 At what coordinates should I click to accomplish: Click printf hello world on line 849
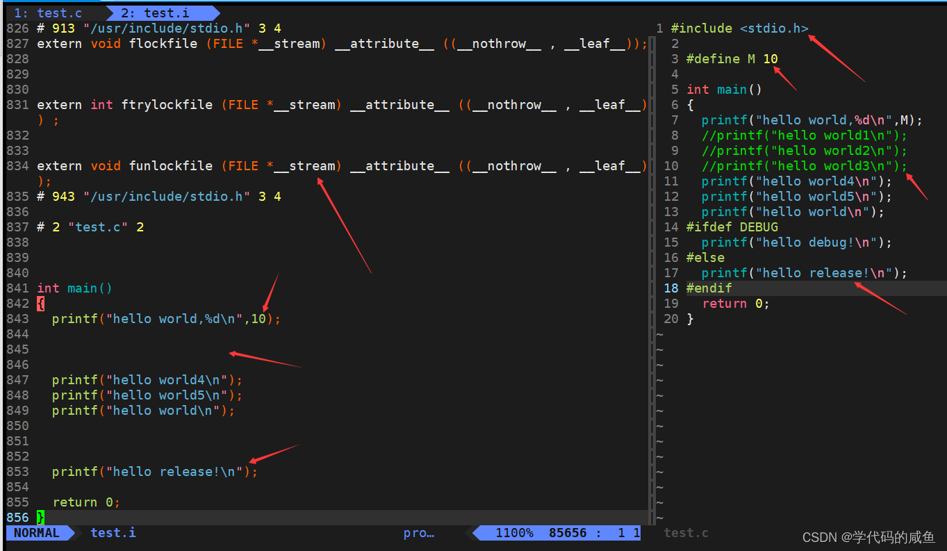click(144, 411)
